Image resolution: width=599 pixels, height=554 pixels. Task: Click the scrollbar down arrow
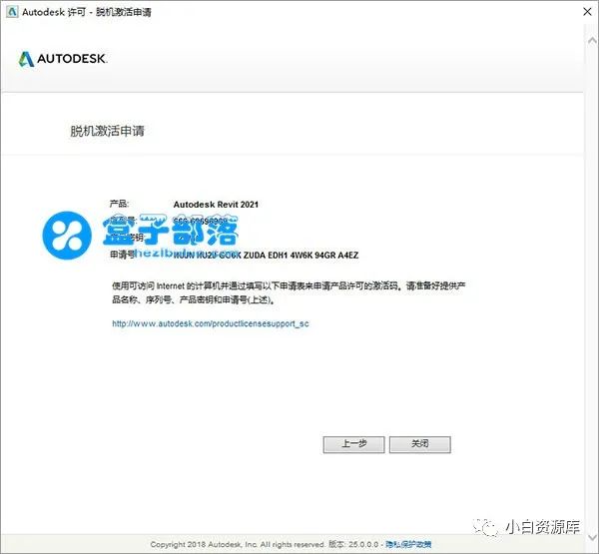(x=592, y=536)
